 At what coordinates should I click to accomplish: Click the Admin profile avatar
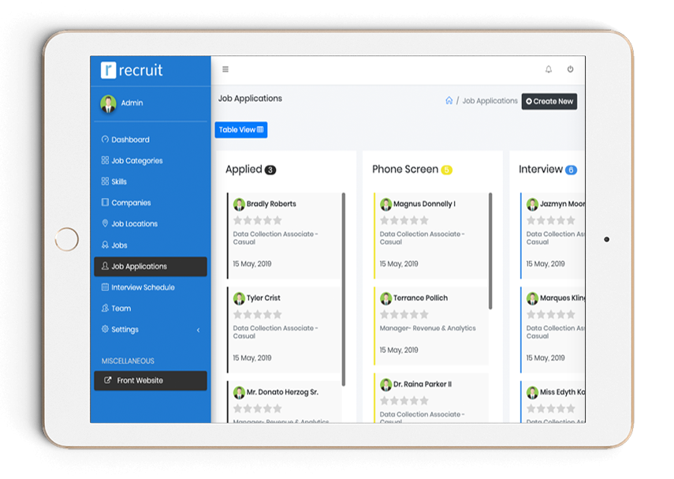108,103
